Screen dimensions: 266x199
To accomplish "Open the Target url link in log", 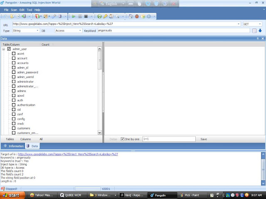I will pos(68,154).
